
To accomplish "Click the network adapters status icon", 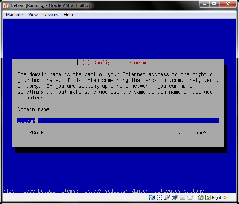I will [x=175, y=197].
